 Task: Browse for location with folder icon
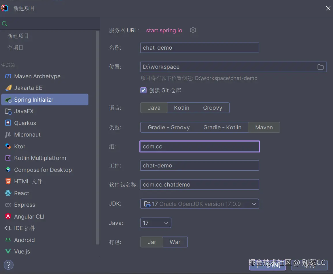321,67
